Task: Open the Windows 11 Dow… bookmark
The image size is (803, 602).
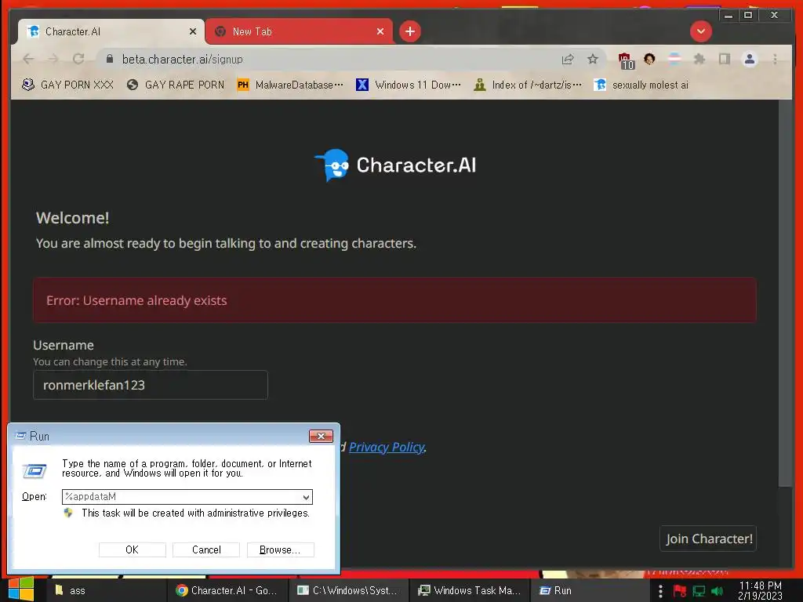Action: (408, 85)
